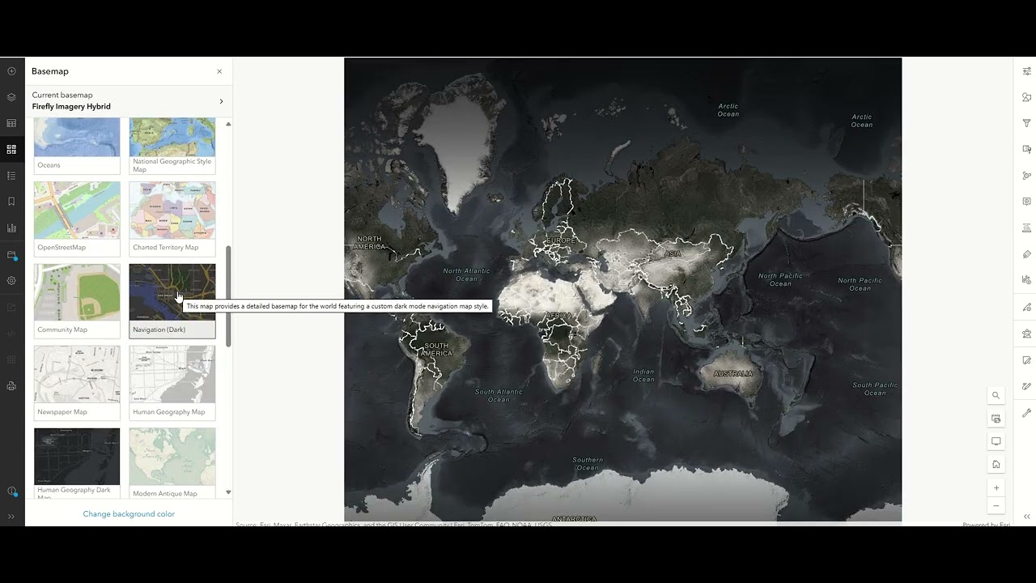Click the basemap list scrollbar thumb

pos(228,296)
